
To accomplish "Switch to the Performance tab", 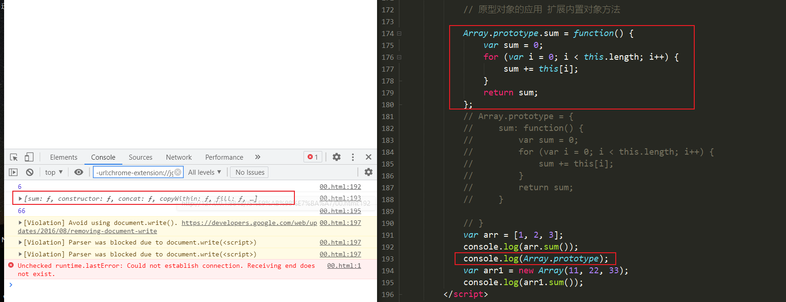I will point(224,157).
